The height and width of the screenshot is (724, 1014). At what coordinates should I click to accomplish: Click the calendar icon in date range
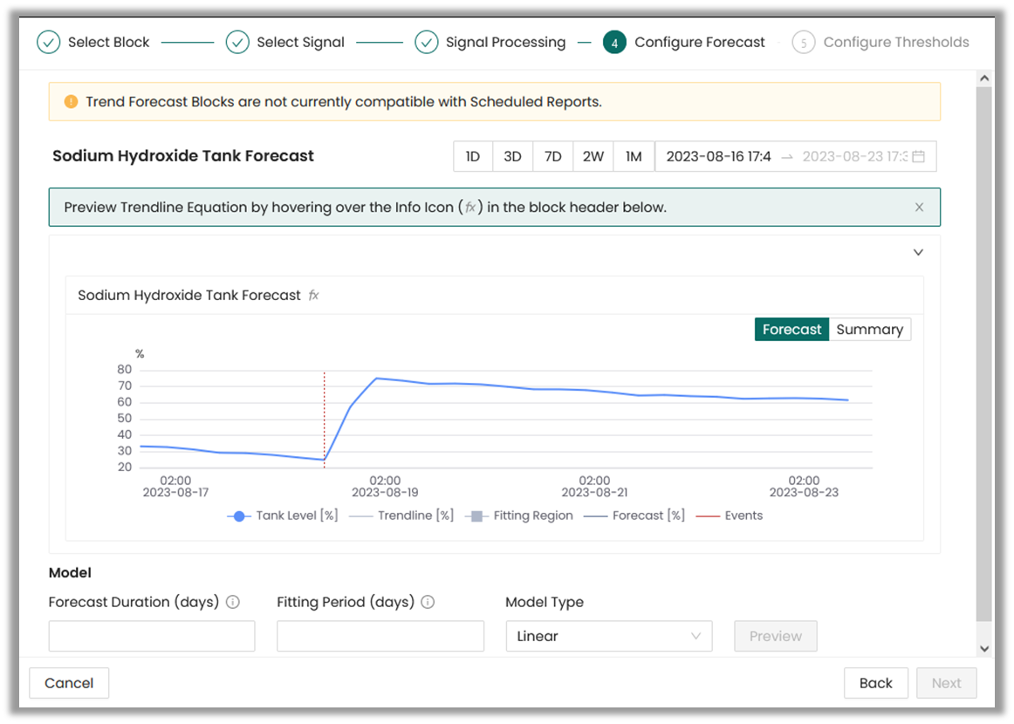click(x=919, y=157)
